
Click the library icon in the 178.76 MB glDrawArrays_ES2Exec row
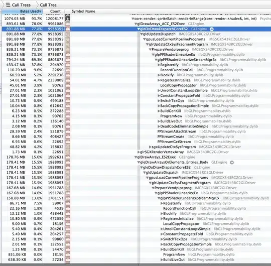(68, 157)
